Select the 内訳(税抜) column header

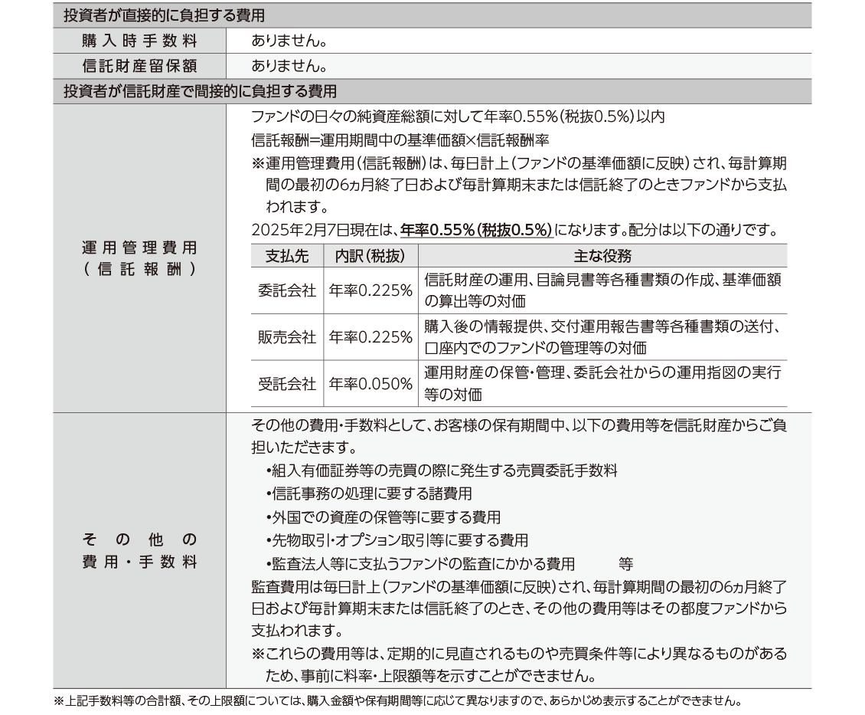(370, 256)
